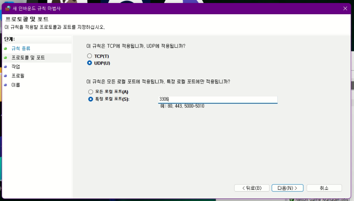Click the 단계: sidebar header

[9, 39]
